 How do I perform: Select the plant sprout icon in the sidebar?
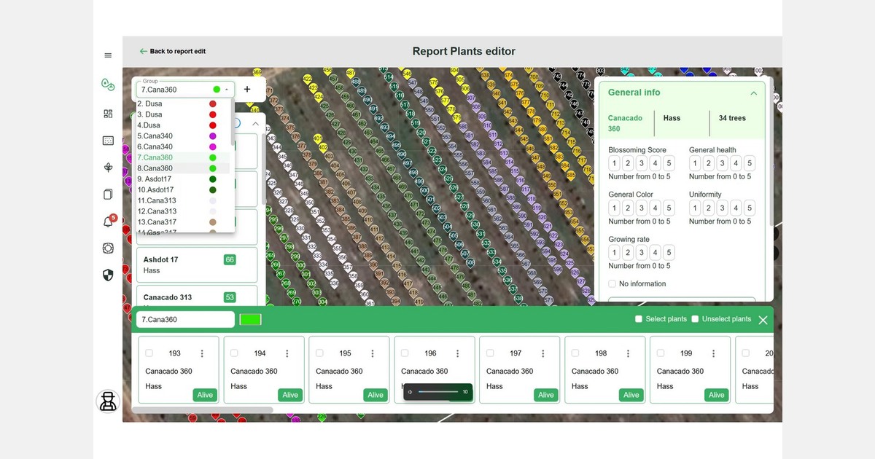click(x=108, y=167)
